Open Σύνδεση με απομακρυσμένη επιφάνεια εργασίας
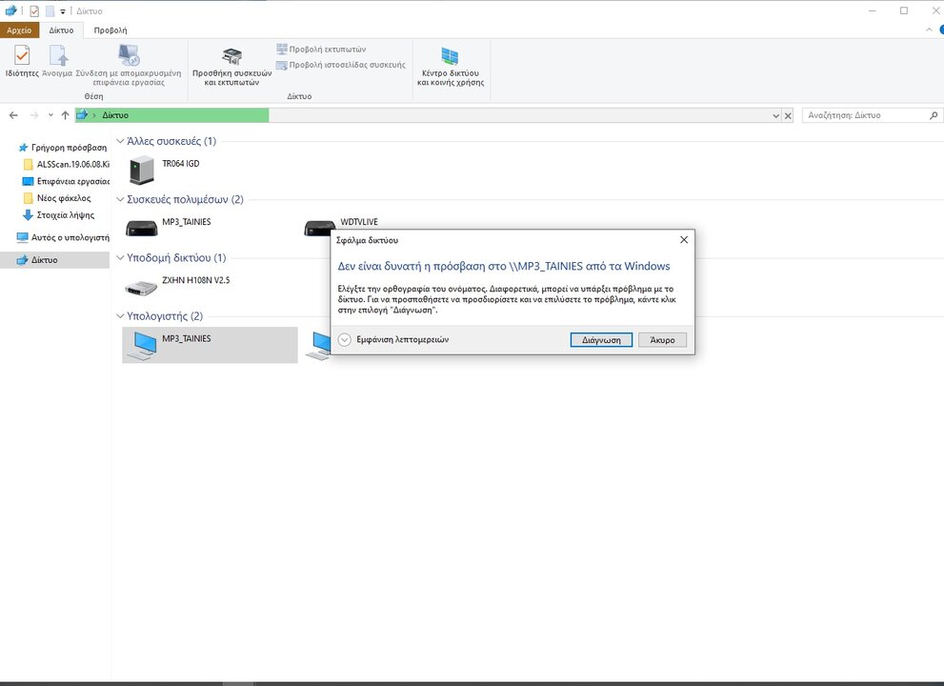The height and width of the screenshot is (686, 944). tap(129, 65)
